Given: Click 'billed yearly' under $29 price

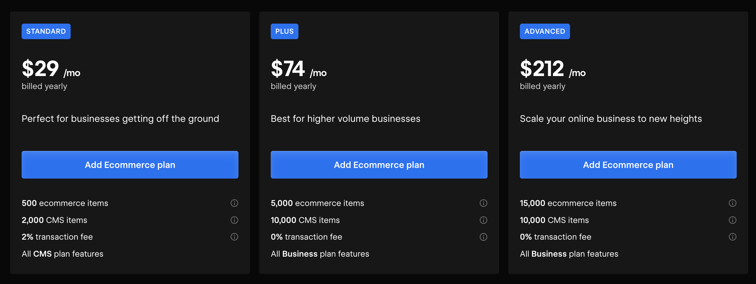Looking at the screenshot, I should [44, 86].
